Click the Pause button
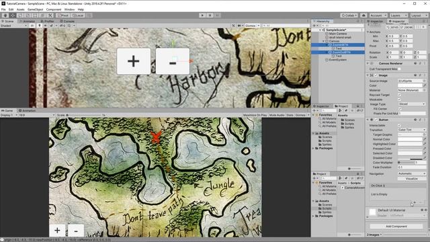Screen dimensions: 430x242 click(210, 15)
